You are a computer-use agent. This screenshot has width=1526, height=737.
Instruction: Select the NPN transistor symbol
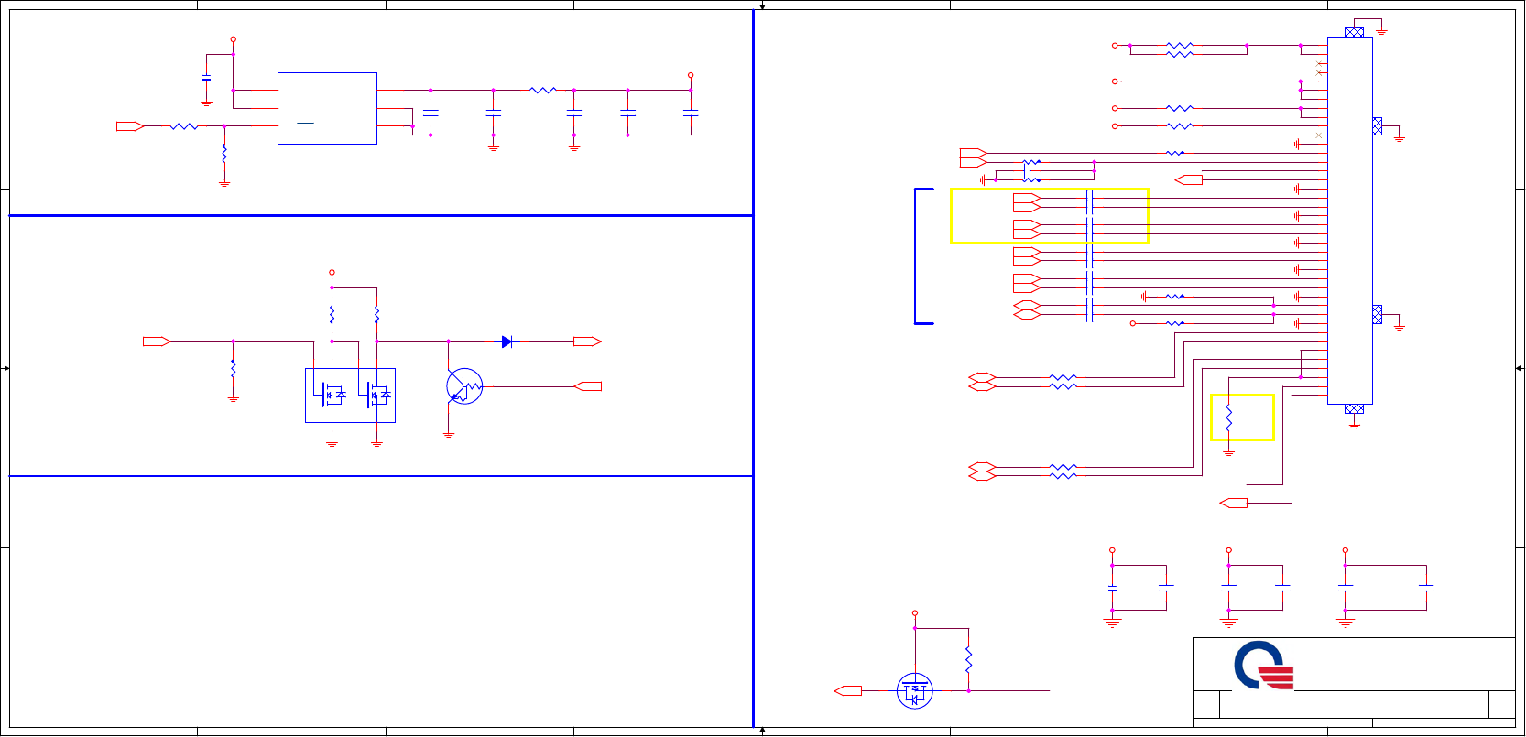(464, 386)
